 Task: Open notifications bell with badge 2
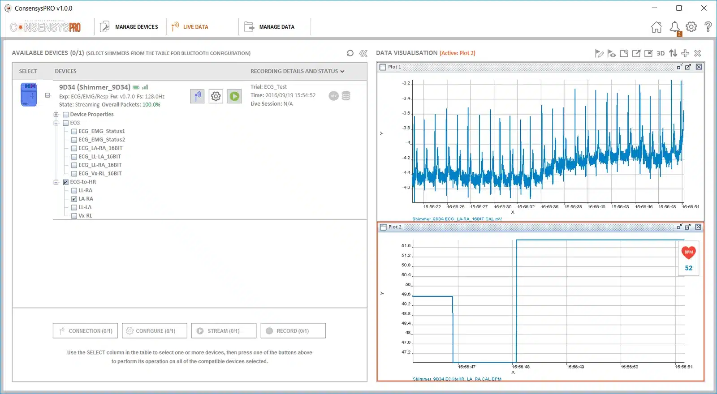coord(675,28)
